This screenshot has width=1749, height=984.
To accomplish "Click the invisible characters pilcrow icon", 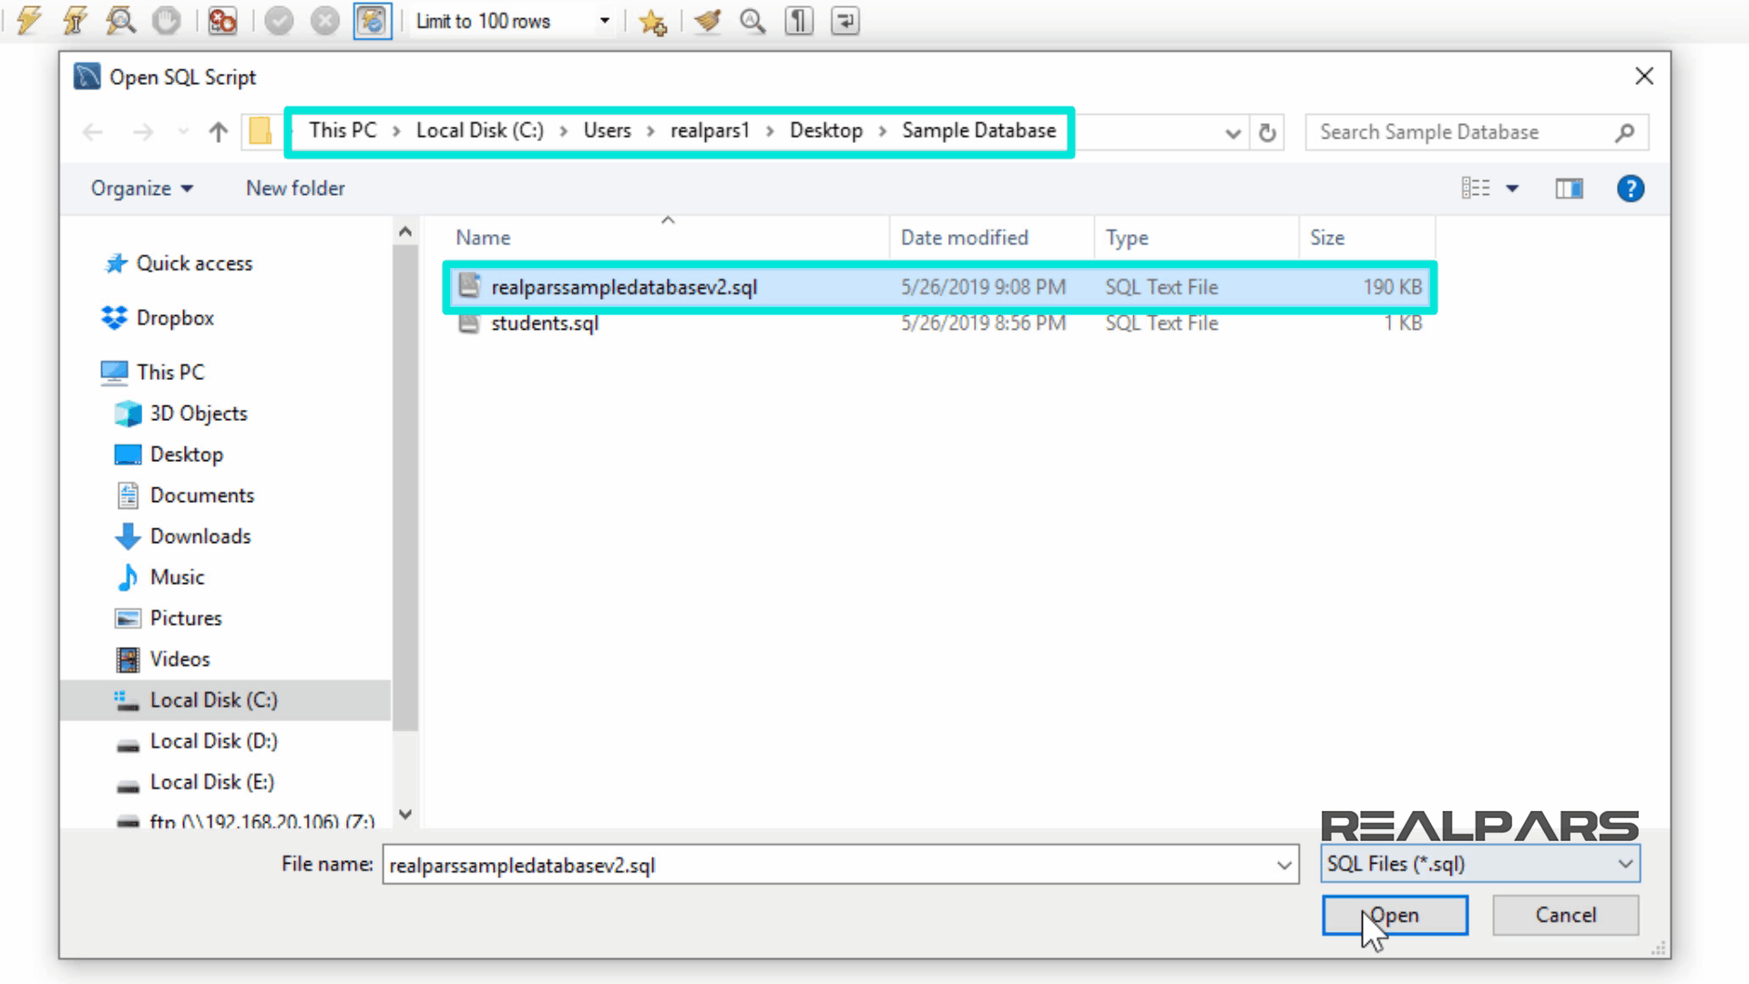I will coord(799,20).
